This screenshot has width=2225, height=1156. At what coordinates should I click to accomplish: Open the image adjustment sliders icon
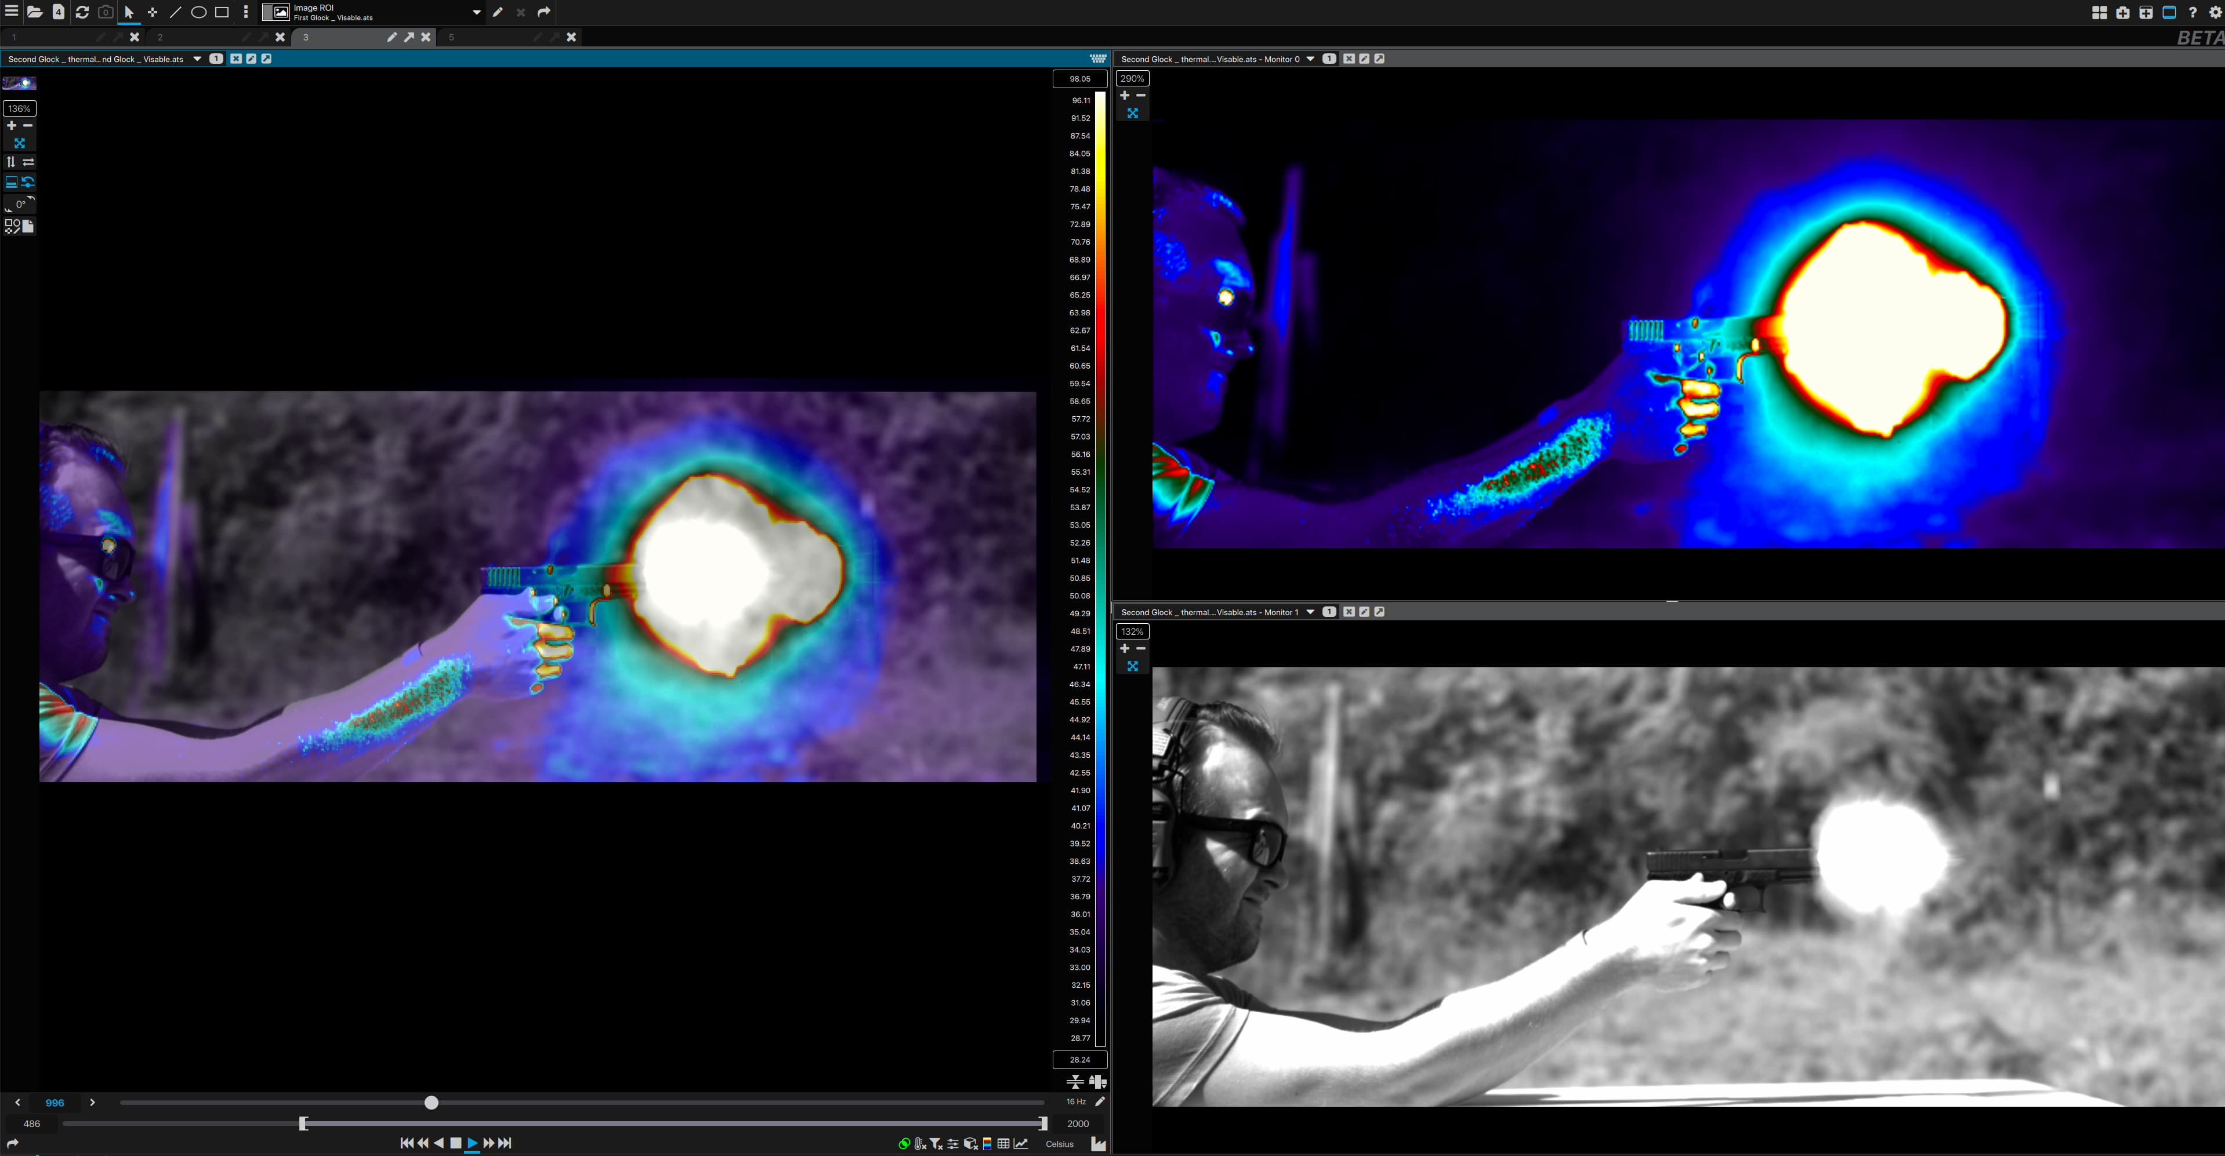click(x=954, y=1144)
